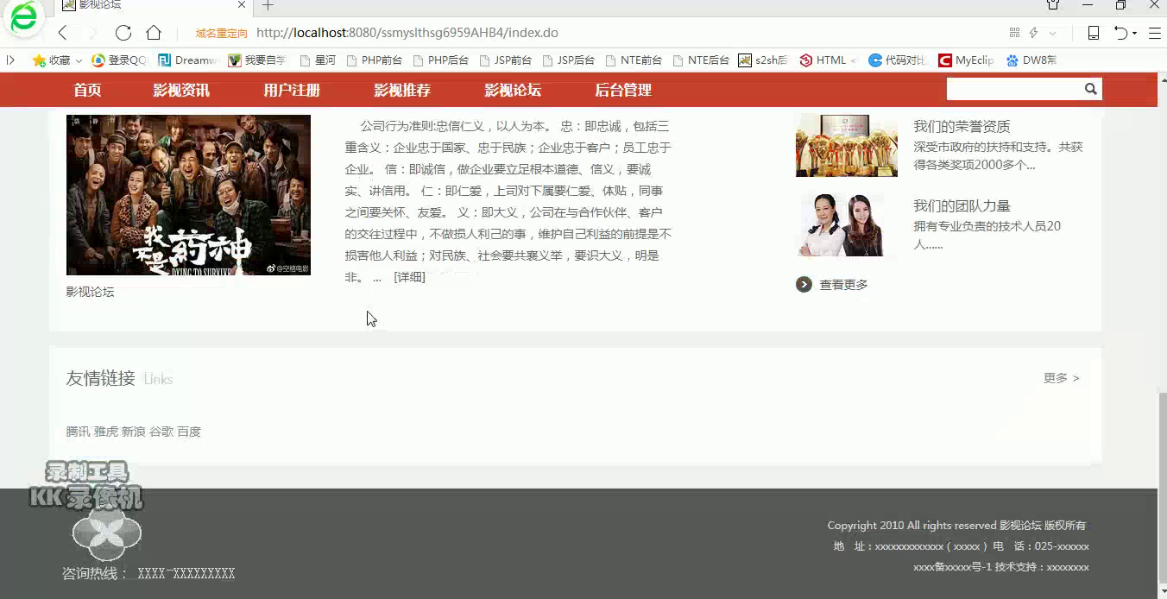Image resolution: width=1167 pixels, height=599 pixels.
Task: Open the 登录QQ bookmark
Action: point(120,60)
